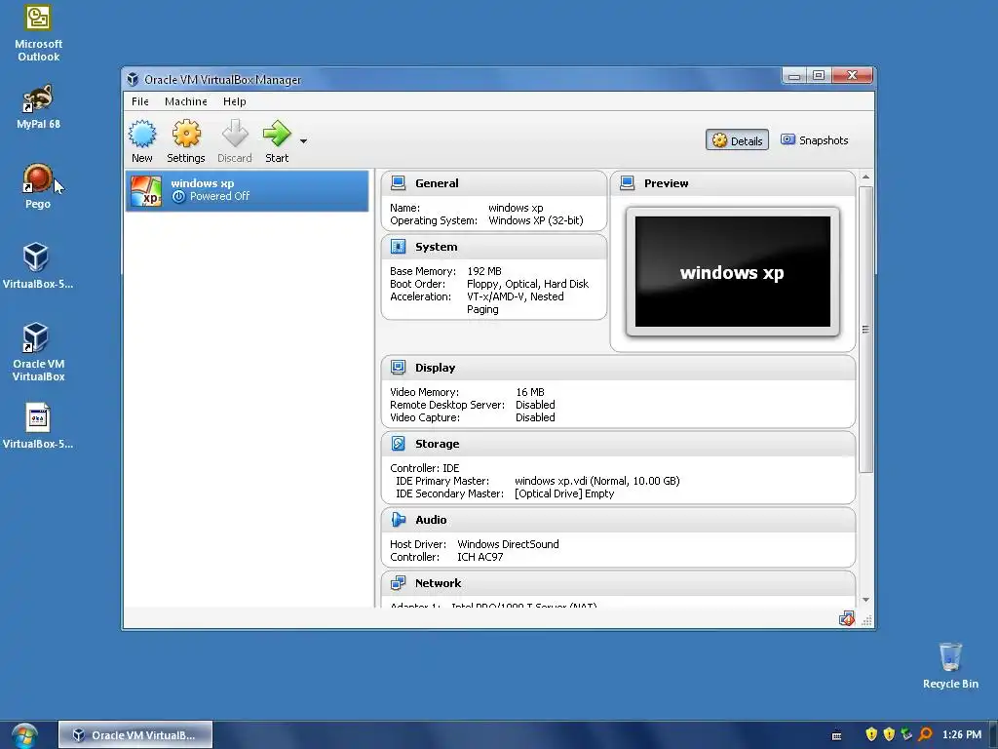Click the orange magnifier tray icon
This screenshot has height=749, width=998.
(926, 734)
